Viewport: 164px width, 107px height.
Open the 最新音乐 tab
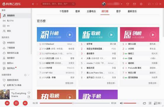pyautogui.click(x=132, y=11)
